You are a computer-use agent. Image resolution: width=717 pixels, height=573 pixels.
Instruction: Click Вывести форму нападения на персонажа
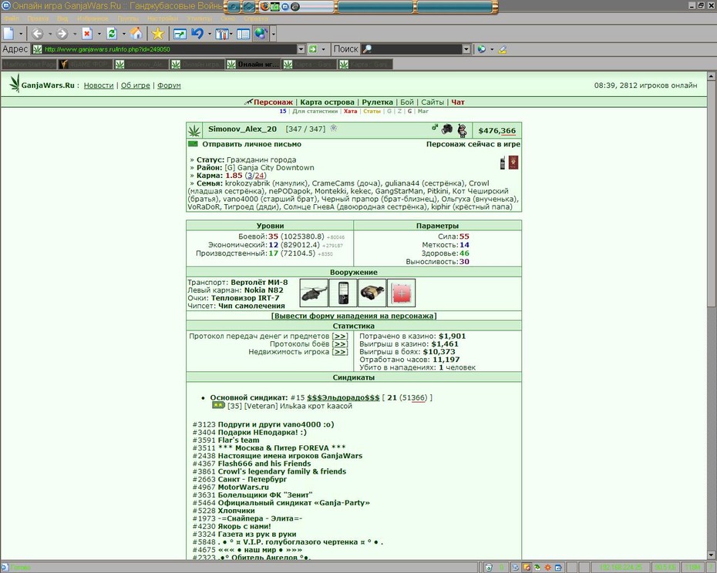(354, 316)
